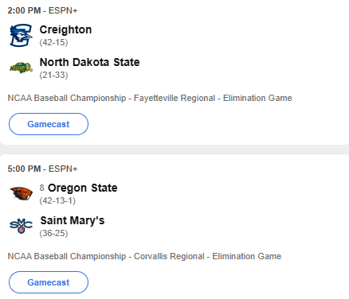
Task: Click North Dakota State's (21-33) record
Action: (x=53, y=75)
